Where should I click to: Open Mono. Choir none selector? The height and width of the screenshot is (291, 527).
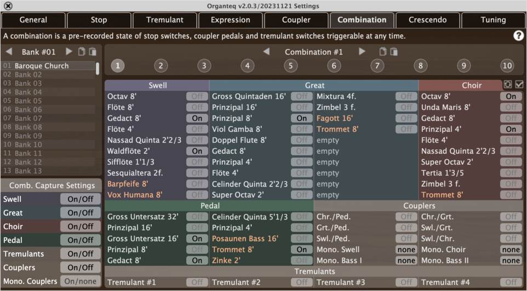coord(511,249)
